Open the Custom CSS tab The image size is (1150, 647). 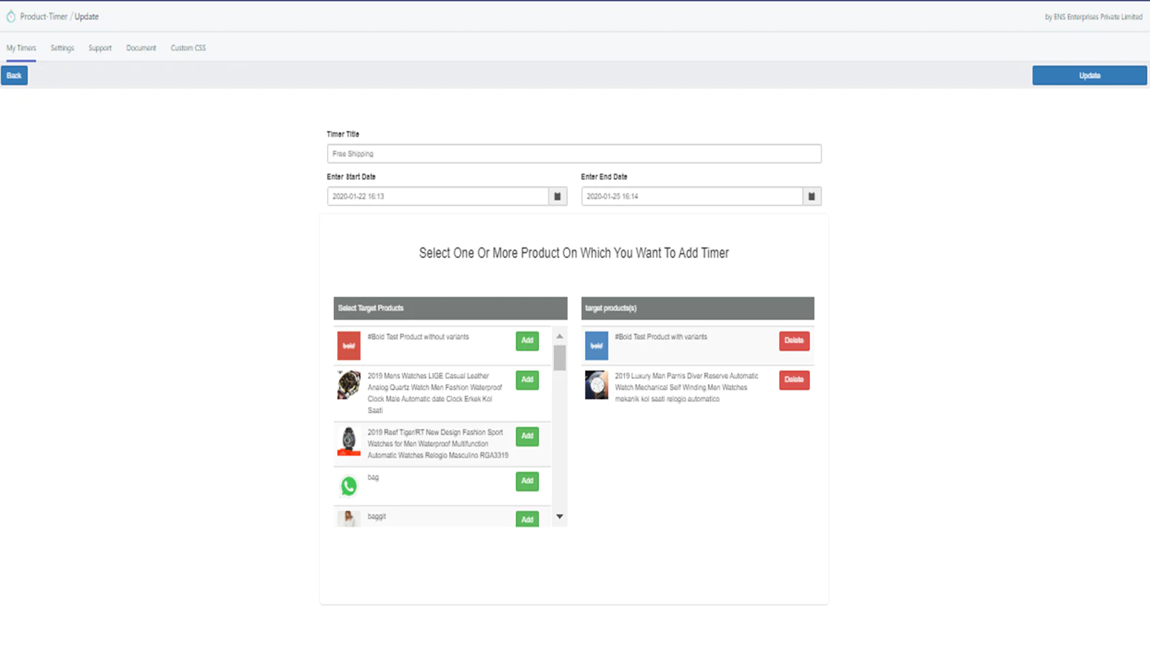(x=188, y=48)
